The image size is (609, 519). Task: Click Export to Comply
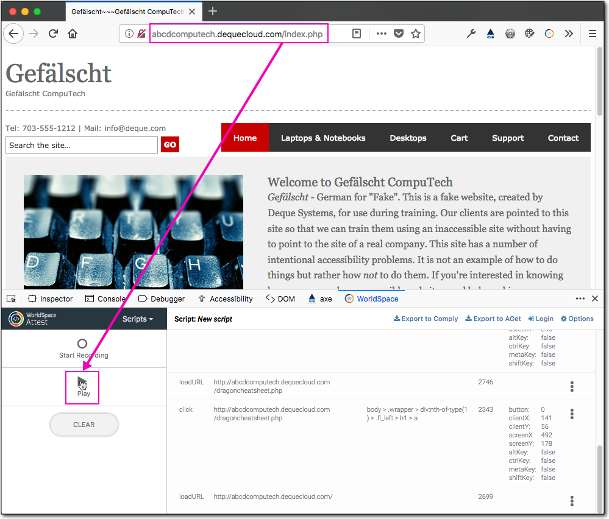coord(426,319)
